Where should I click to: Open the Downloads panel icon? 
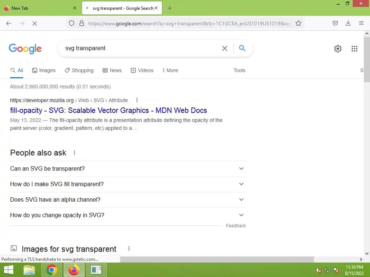tap(348, 23)
